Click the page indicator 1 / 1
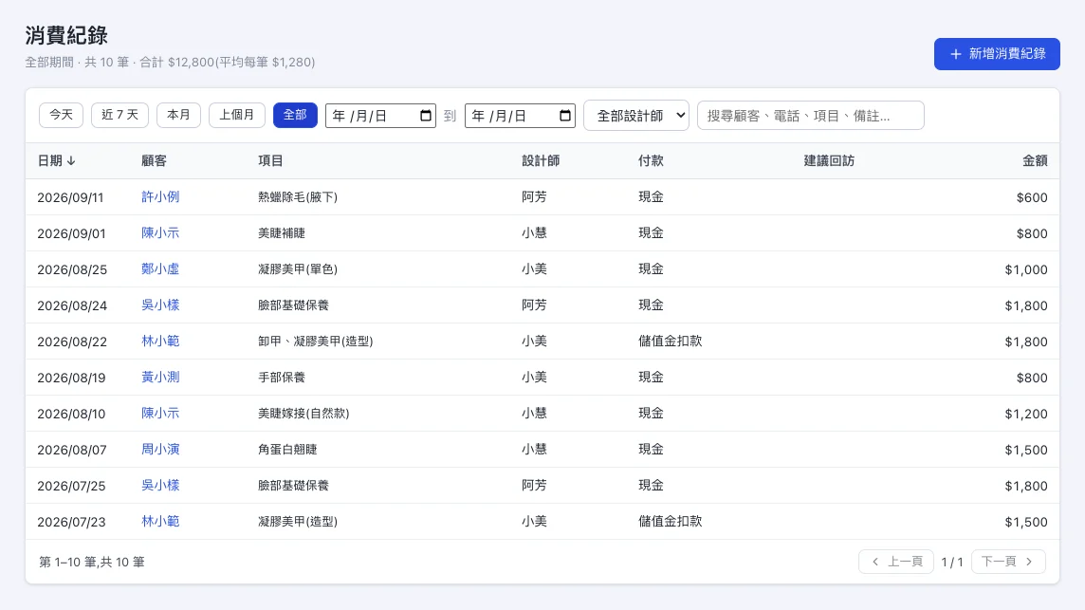1085x610 pixels. (x=952, y=563)
